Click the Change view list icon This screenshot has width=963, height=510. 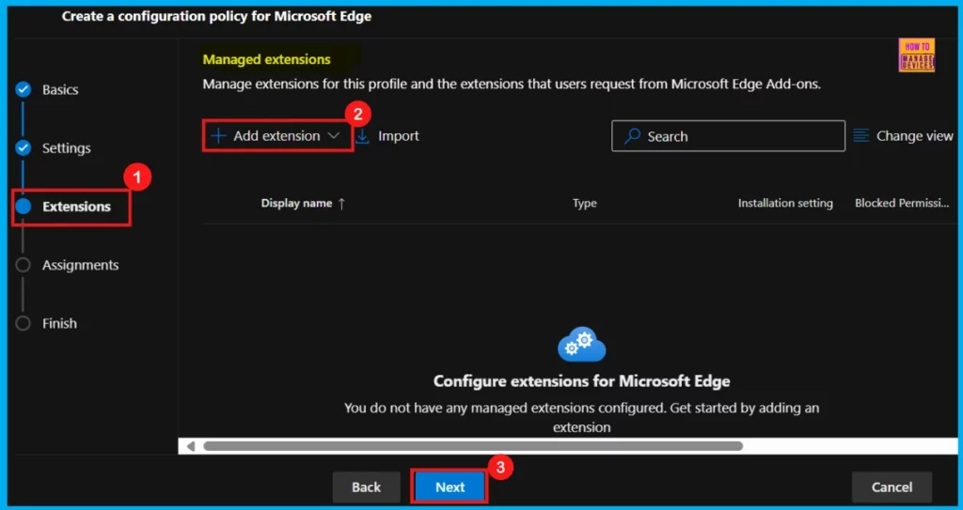coord(861,135)
